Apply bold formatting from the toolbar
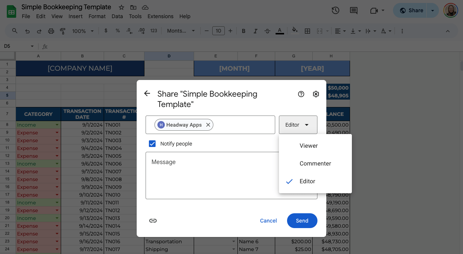463x254 pixels. click(x=243, y=31)
